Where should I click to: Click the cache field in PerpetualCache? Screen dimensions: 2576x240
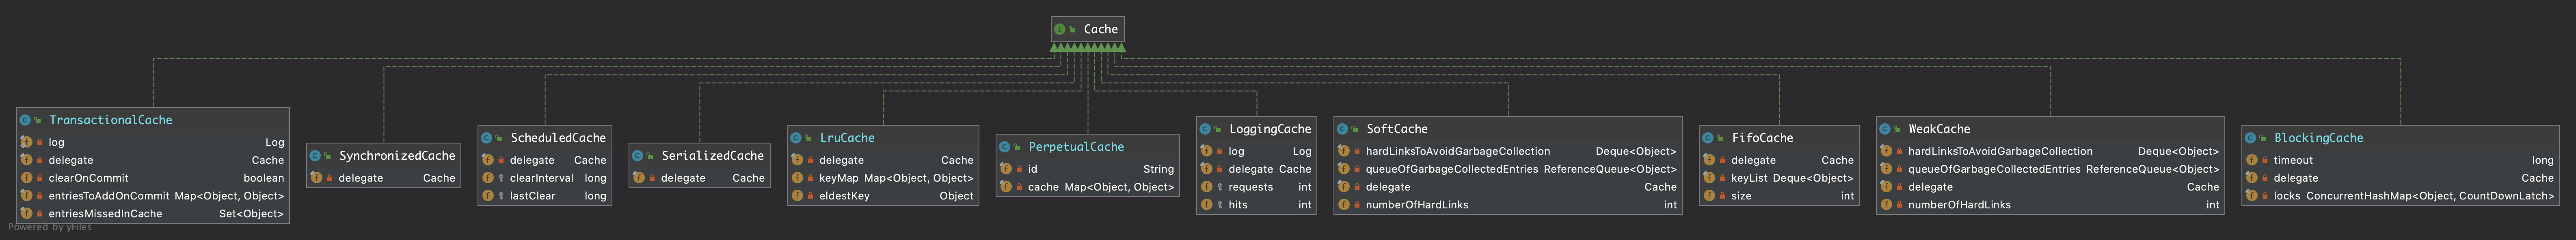[1043, 187]
